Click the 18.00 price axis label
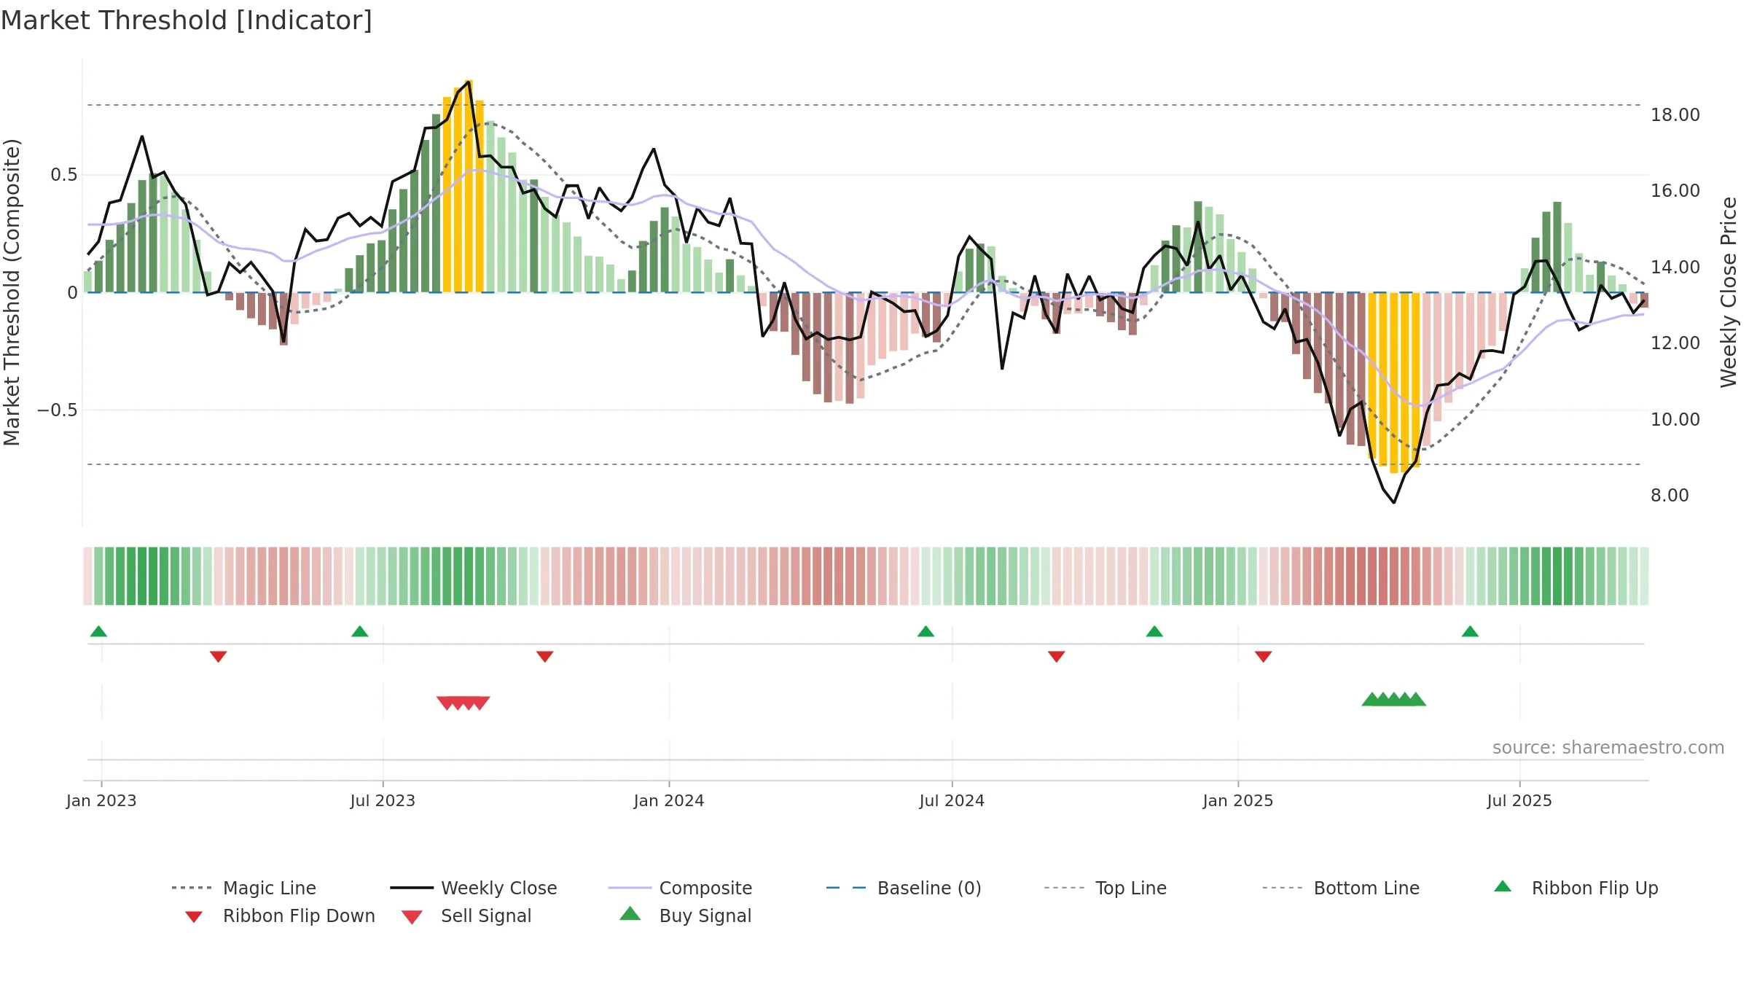Screen dimensions: 1749x984 point(1675,114)
